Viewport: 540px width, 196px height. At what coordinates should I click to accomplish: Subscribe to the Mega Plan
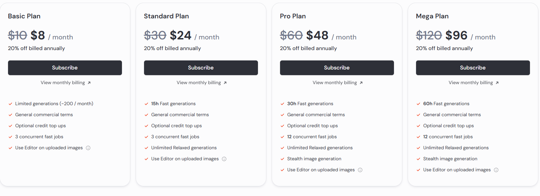[x=473, y=68]
